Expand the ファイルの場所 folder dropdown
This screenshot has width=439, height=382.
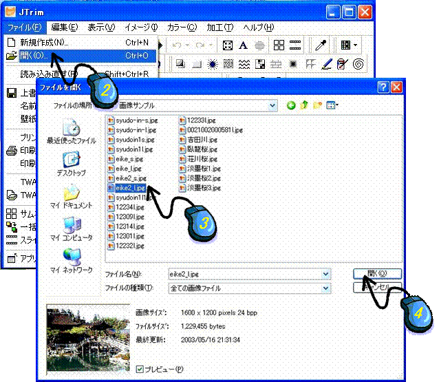[273, 105]
